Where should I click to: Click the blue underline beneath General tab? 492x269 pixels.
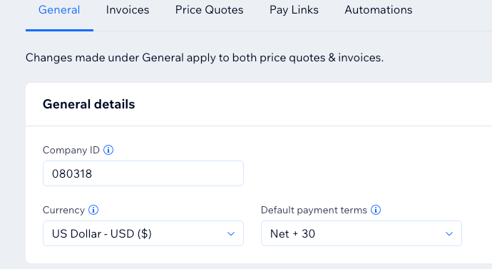pyautogui.click(x=59, y=30)
